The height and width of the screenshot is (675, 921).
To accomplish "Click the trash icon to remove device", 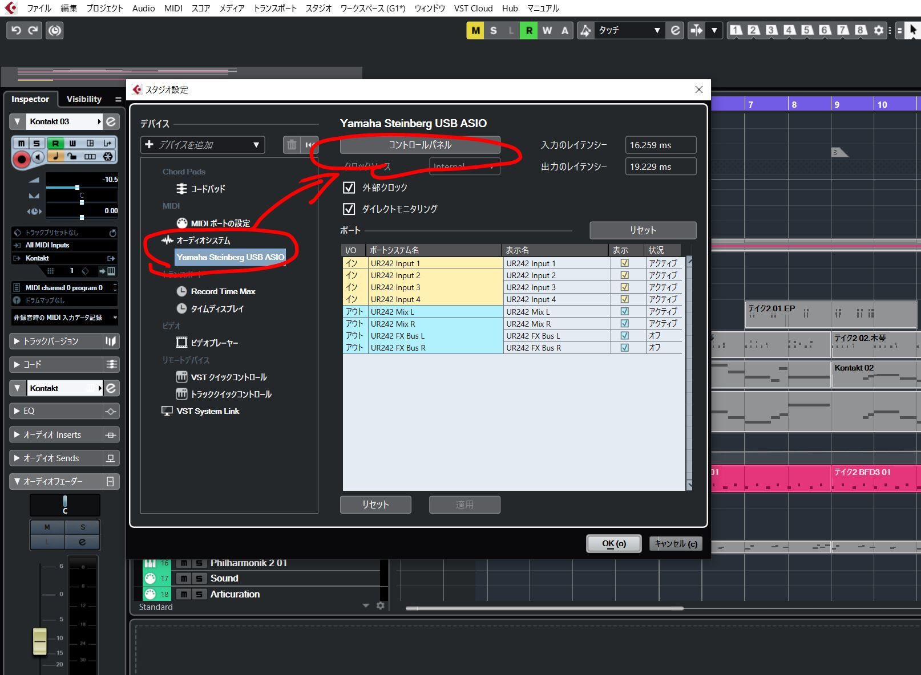I will pos(292,145).
